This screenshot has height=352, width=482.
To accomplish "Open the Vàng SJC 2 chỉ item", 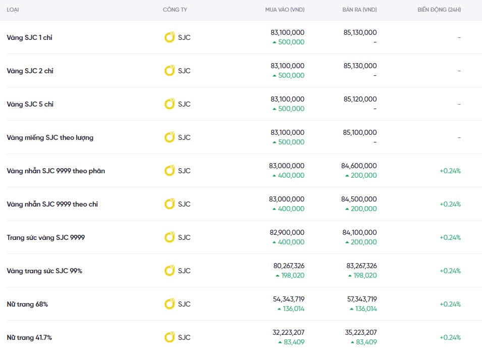I will click(x=30, y=71).
